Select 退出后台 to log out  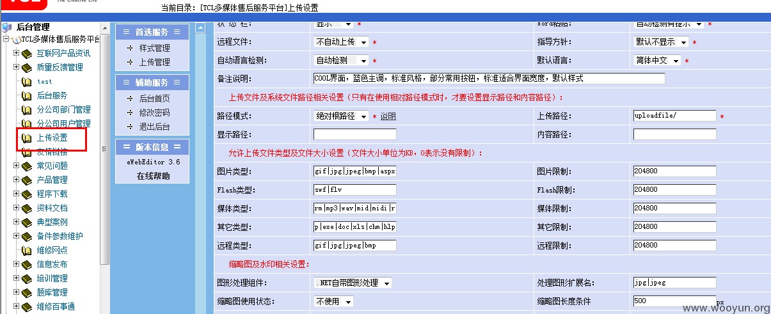pyautogui.click(x=155, y=127)
